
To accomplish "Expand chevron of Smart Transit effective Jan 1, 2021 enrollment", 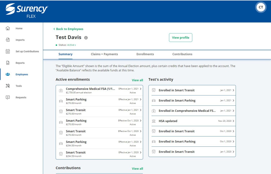I will pos(141,110).
